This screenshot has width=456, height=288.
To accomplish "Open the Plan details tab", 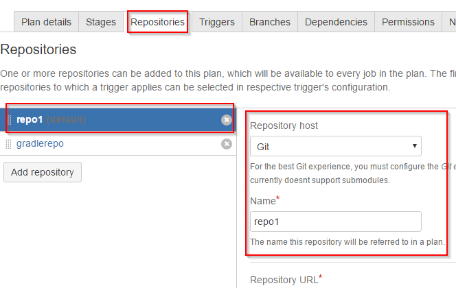I will 46,22.
